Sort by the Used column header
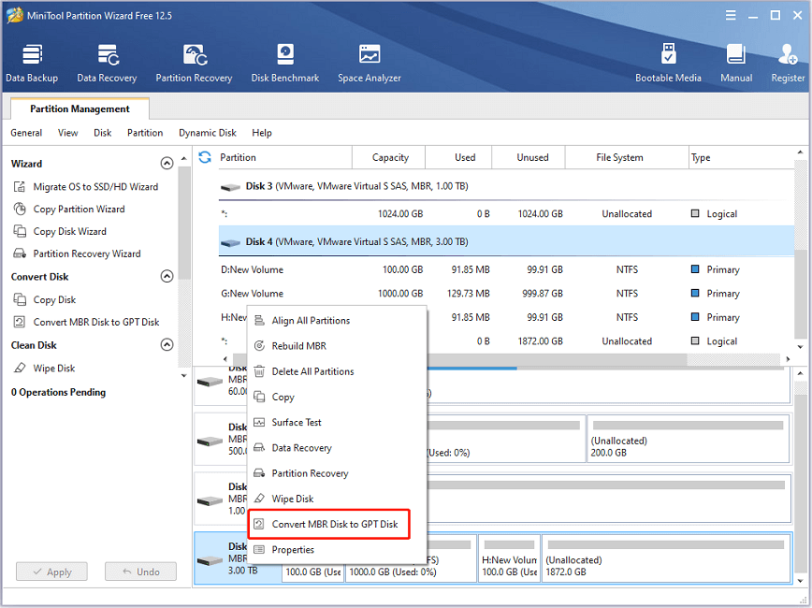 [x=458, y=157]
